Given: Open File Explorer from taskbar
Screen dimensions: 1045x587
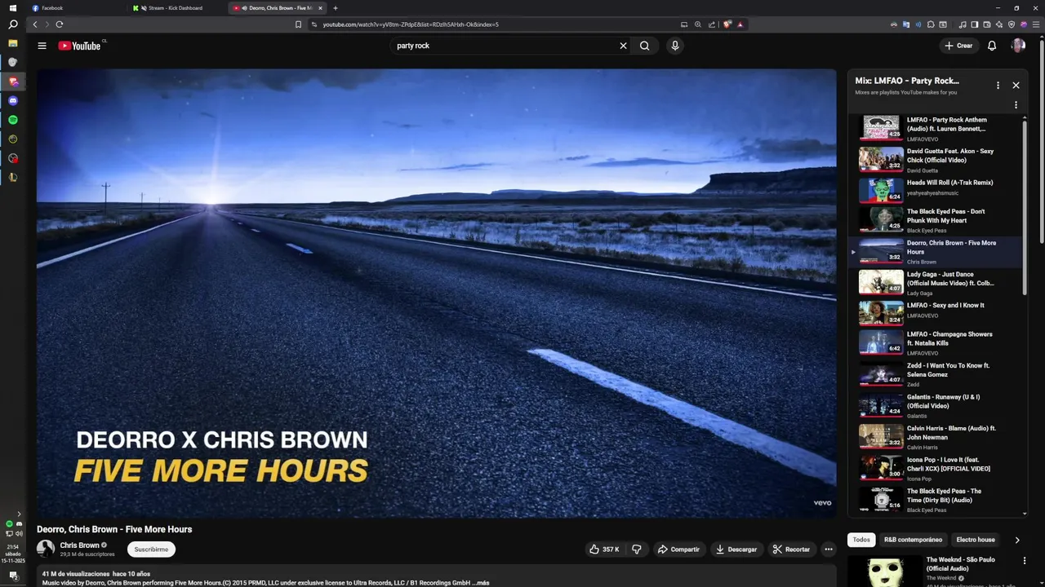Looking at the screenshot, I should tap(13, 43).
